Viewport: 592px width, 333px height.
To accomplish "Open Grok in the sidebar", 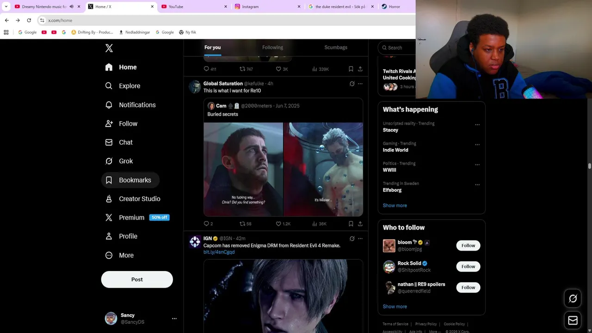I will point(119,161).
